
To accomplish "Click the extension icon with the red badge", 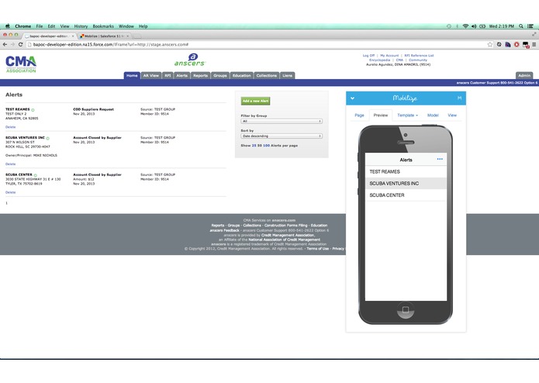I will [526, 45].
